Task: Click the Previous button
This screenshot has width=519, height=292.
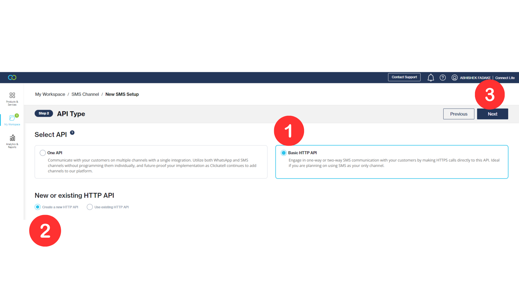Action: tap(458, 114)
